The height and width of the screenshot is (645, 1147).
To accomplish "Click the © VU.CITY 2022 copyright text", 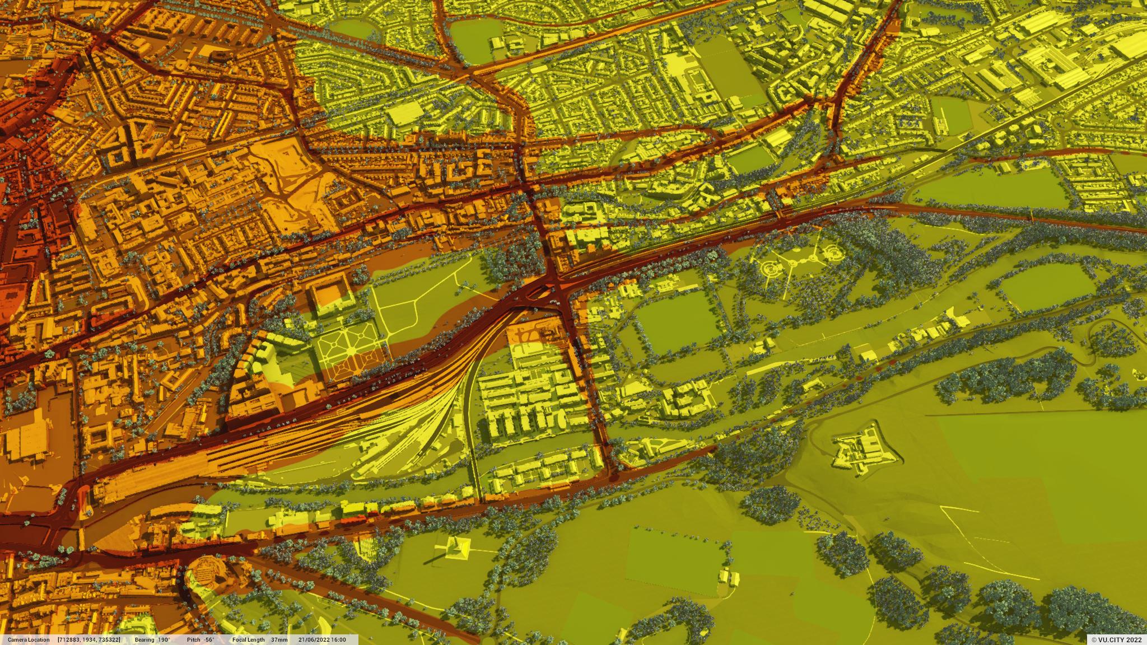I will click(x=1116, y=639).
